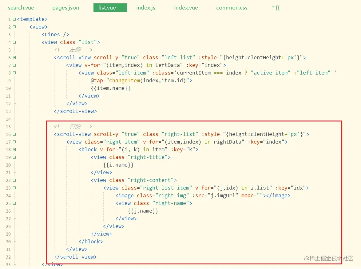This screenshot has width=361, height=269.
Task: Switch to the search.vue tab
Action: (x=21, y=8)
